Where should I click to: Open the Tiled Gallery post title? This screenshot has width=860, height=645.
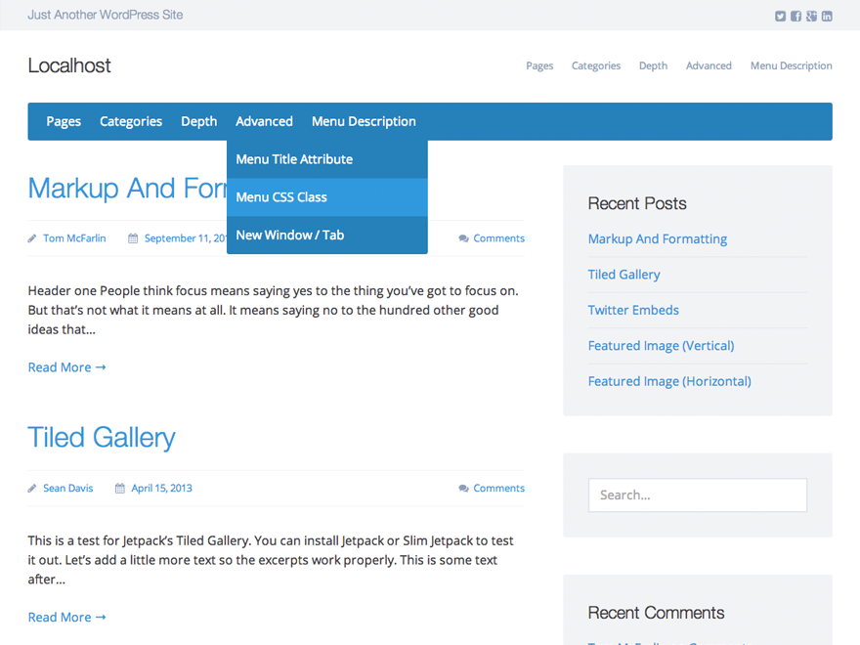tap(102, 438)
